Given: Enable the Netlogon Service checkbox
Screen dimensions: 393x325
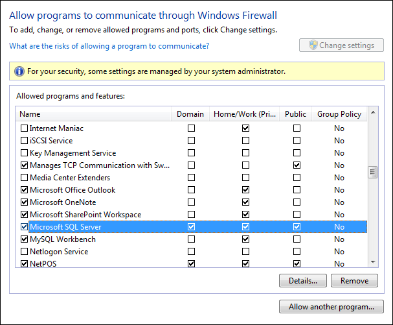Looking at the screenshot, I should pos(24,251).
